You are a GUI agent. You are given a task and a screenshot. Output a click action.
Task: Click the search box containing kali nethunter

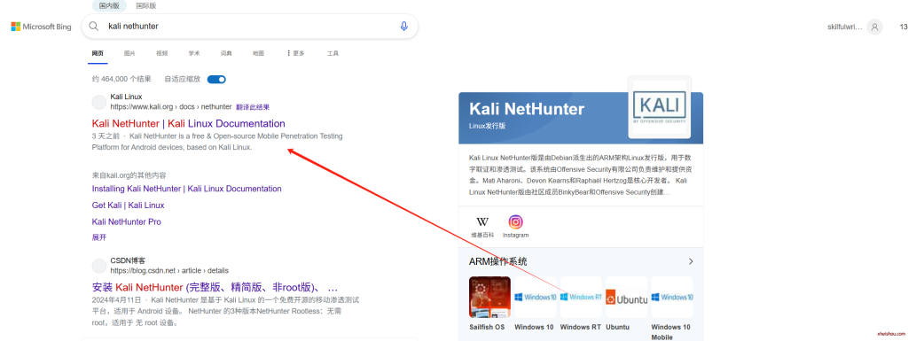(x=249, y=26)
